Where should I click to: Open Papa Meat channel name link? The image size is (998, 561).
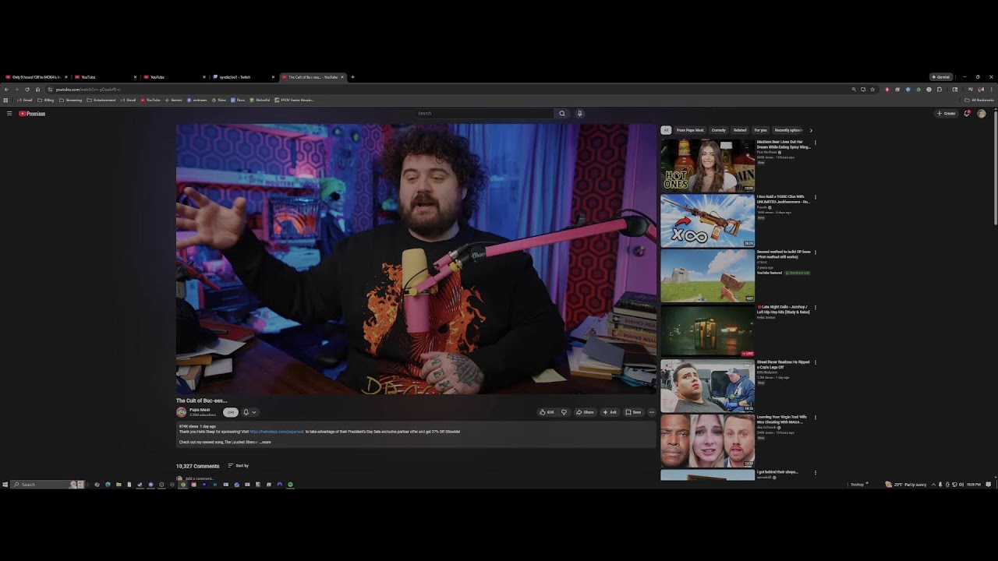coord(200,410)
